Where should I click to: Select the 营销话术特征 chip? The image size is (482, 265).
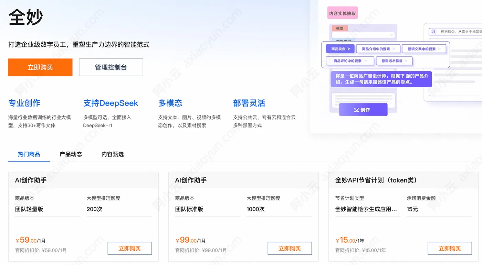pos(394,61)
